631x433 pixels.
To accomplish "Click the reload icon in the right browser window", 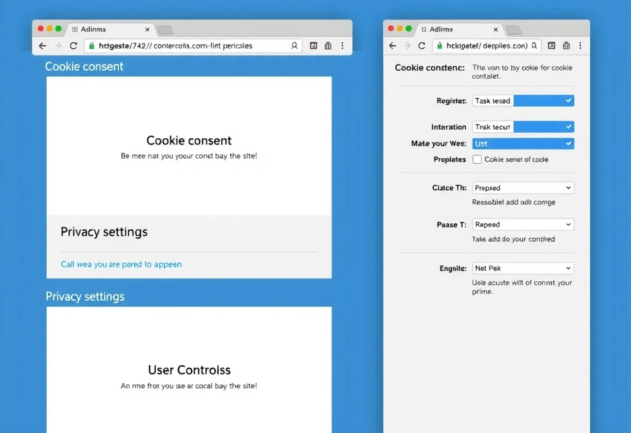I will click(421, 46).
